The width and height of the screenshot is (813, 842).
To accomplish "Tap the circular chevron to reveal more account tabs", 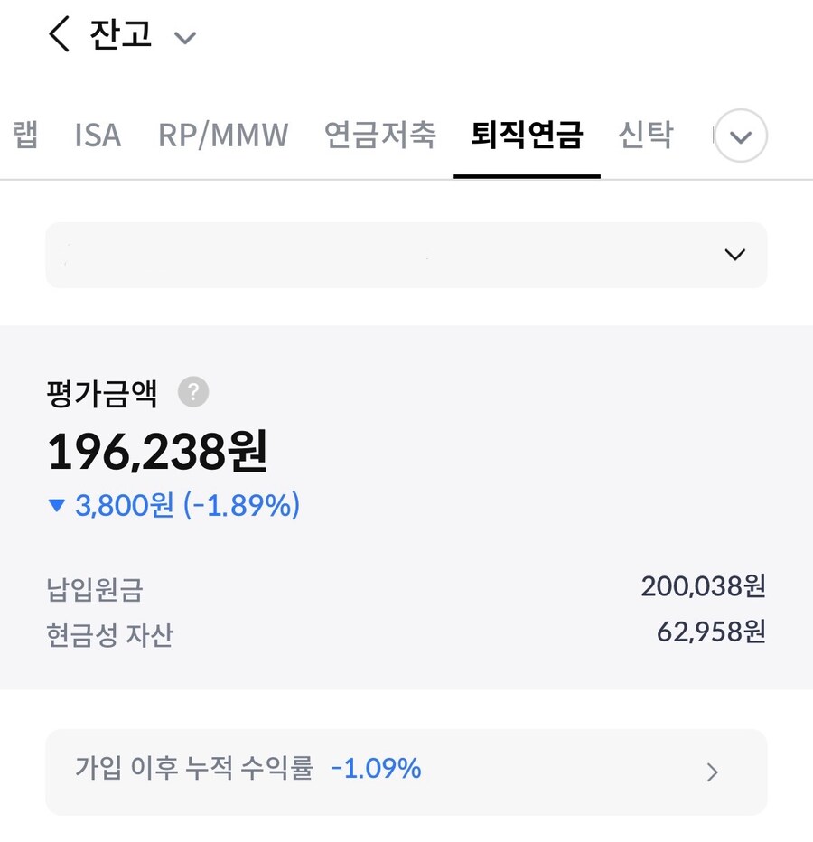I will coord(739,136).
